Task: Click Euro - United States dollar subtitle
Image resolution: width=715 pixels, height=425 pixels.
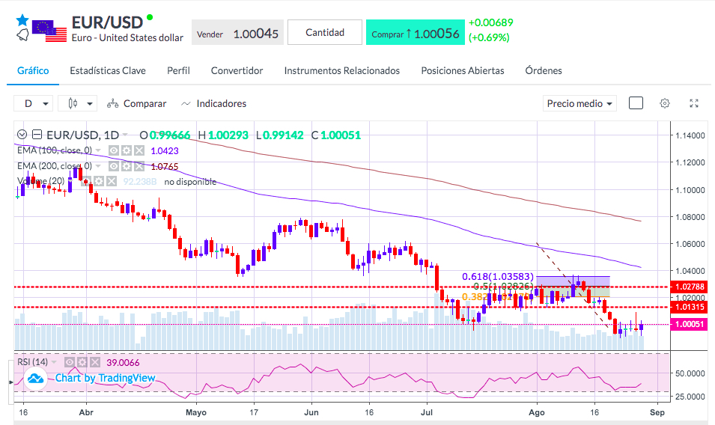Action: point(127,38)
